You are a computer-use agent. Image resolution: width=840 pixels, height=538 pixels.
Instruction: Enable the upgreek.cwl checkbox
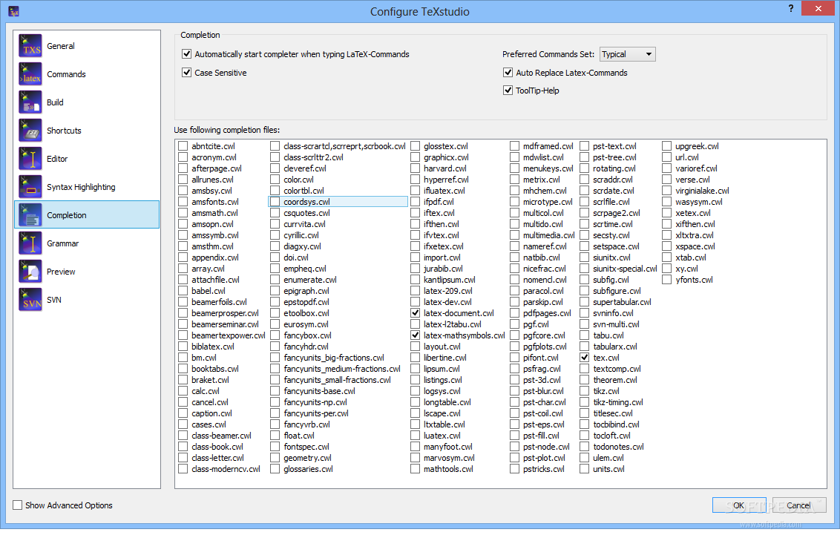667,145
